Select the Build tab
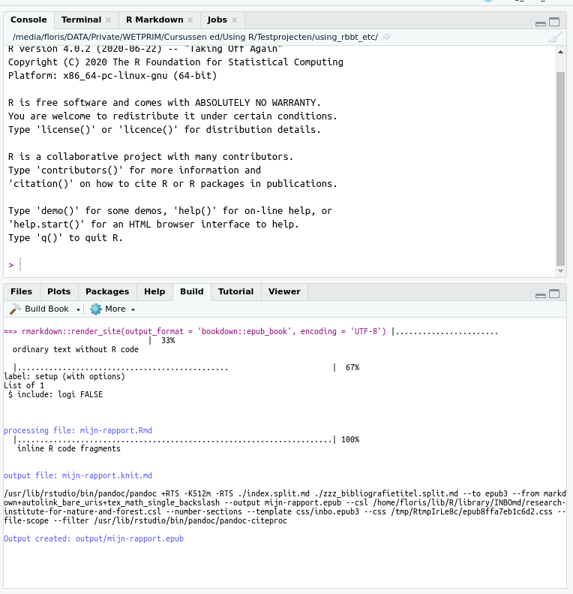 point(192,291)
